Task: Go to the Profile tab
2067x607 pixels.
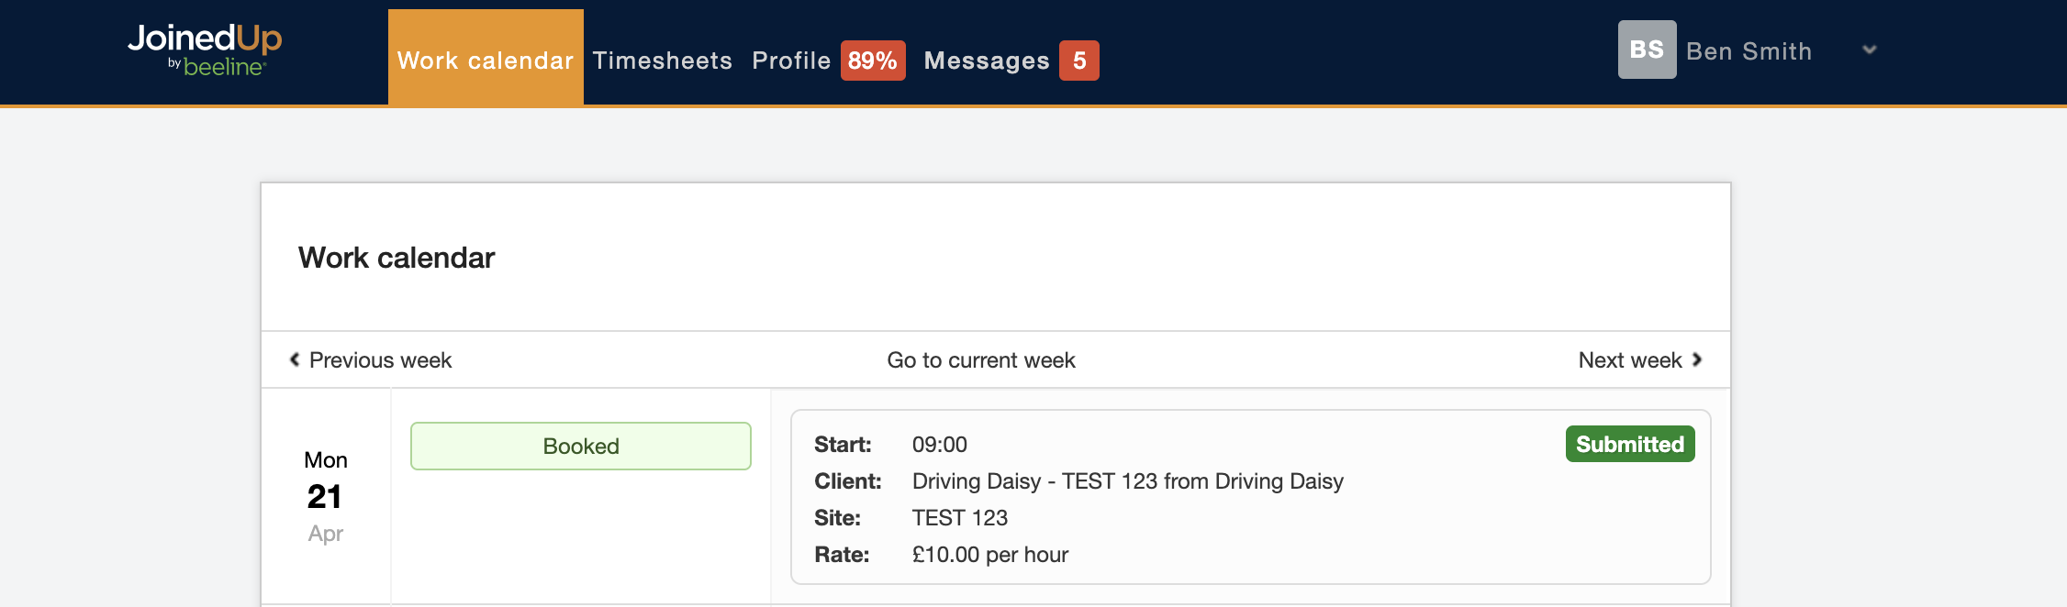Action: pyautogui.click(x=791, y=61)
